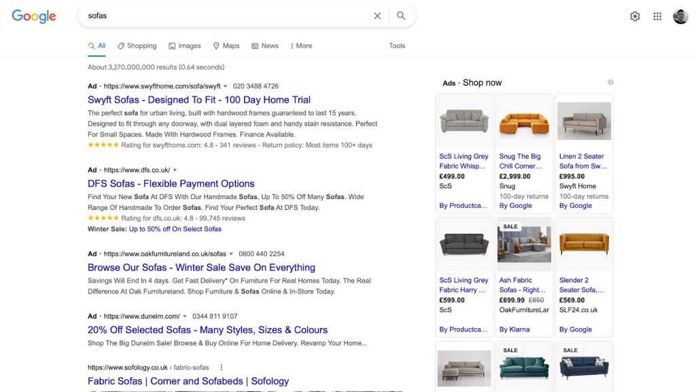The height and width of the screenshot is (392, 696).
Task: Click inside the search input field
Action: 204,16
